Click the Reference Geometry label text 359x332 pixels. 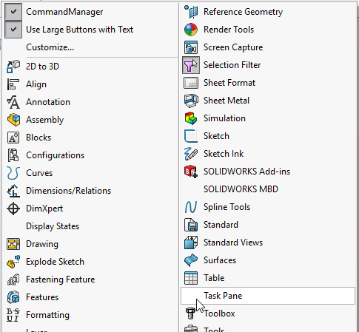click(x=243, y=12)
